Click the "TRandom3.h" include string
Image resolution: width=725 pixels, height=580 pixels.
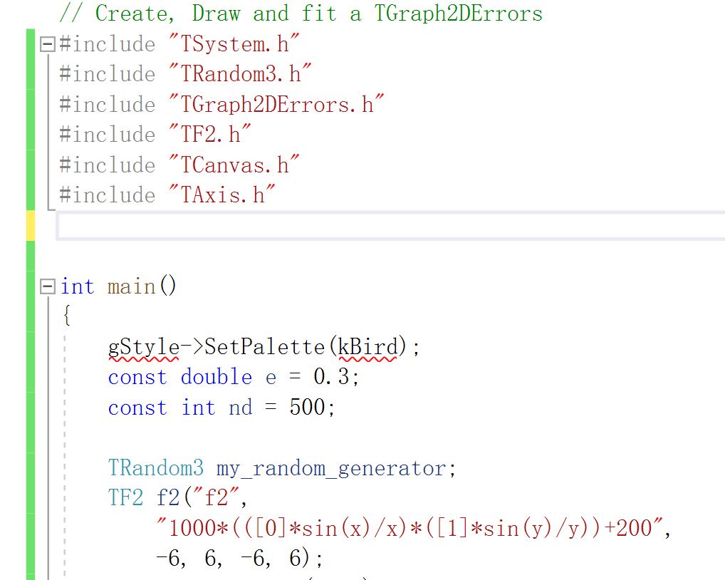[x=240, y=74]
